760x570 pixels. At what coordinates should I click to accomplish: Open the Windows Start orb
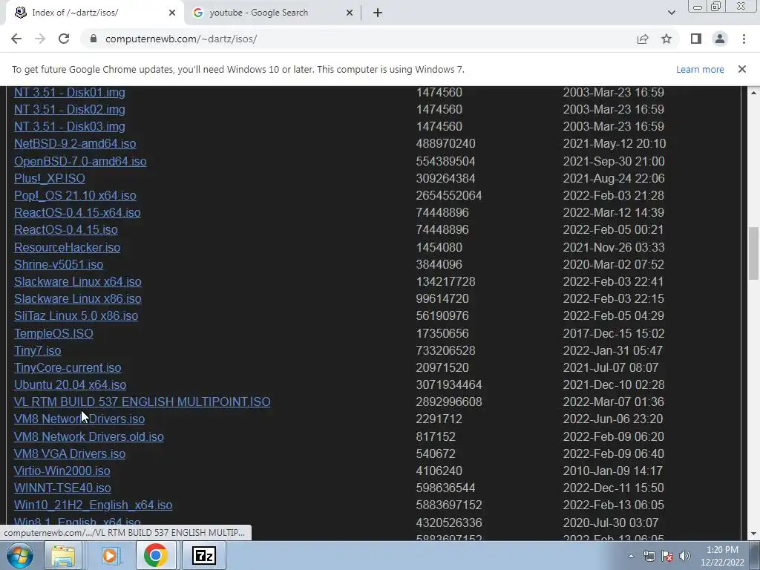19,555
